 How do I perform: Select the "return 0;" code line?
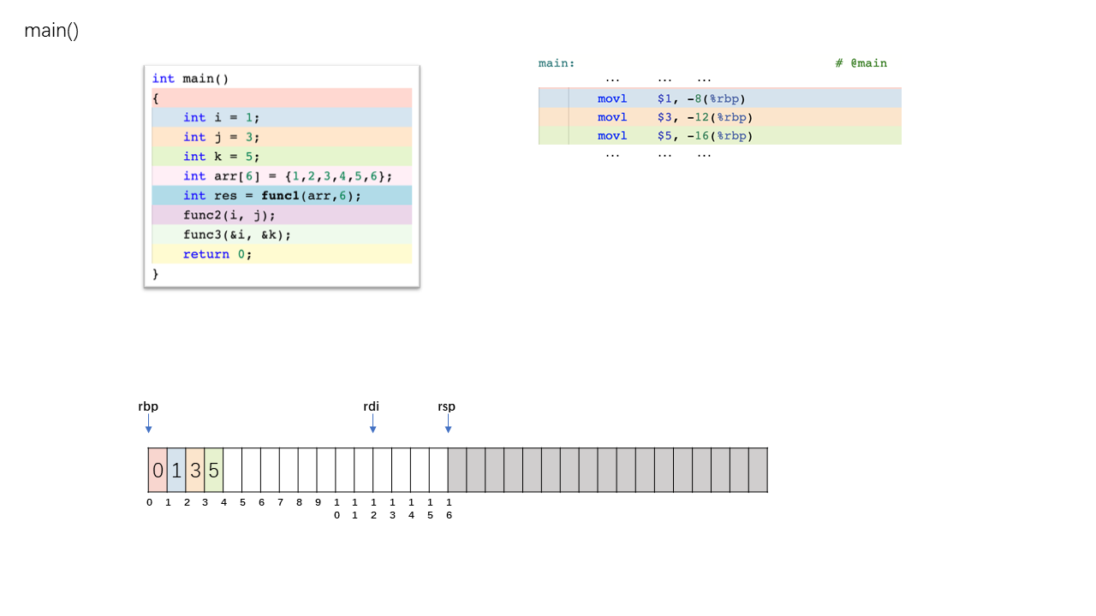click(282, 254)
